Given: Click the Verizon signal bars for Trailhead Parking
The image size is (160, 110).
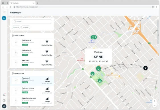Looking at the screenshot, I should pyautogui.click(x=47, y=88).
